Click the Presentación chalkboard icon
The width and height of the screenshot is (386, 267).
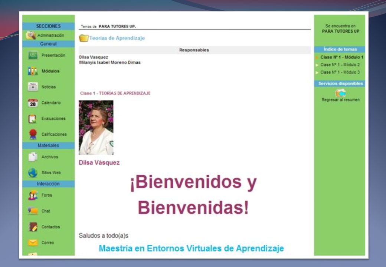[x=33, y=55]
